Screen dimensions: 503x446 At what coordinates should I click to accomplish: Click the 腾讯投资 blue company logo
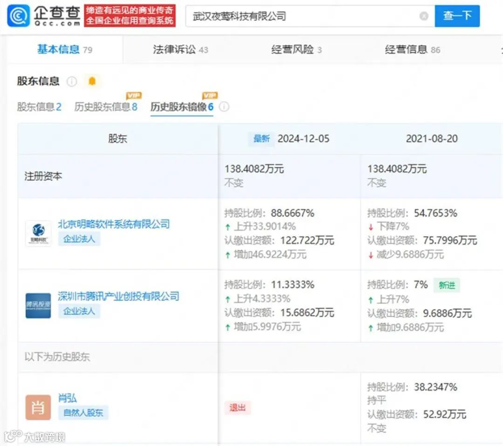click(38, 305)
